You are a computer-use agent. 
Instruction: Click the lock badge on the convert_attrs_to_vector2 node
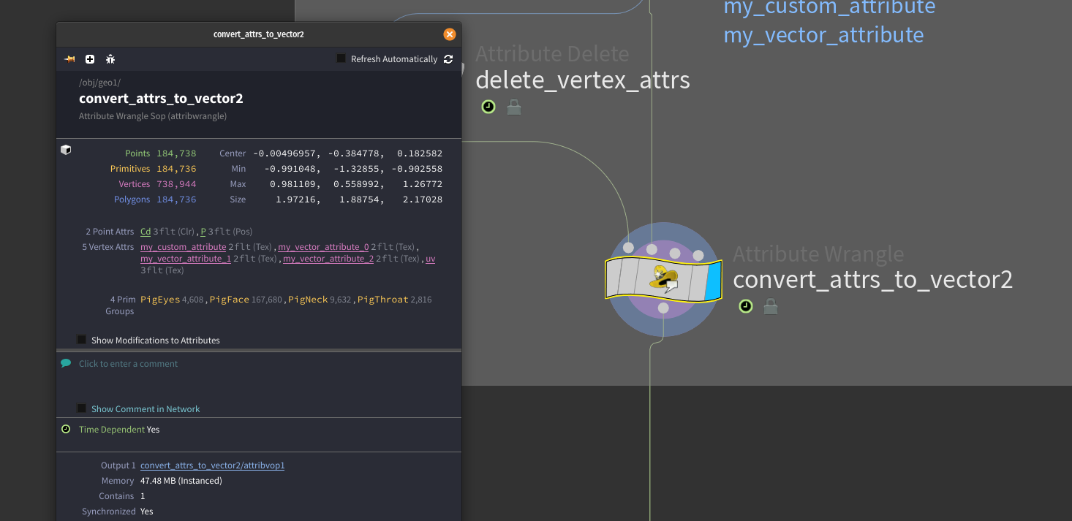770,306
